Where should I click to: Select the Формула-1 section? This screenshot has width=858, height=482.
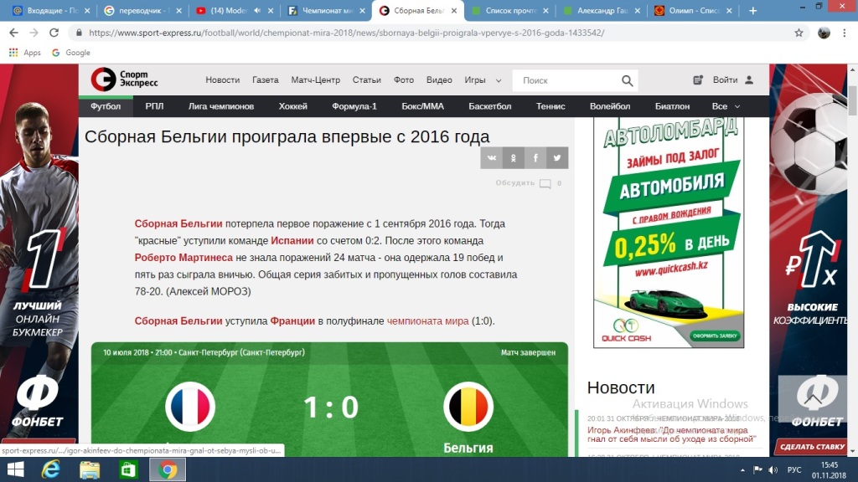(354, 106)
